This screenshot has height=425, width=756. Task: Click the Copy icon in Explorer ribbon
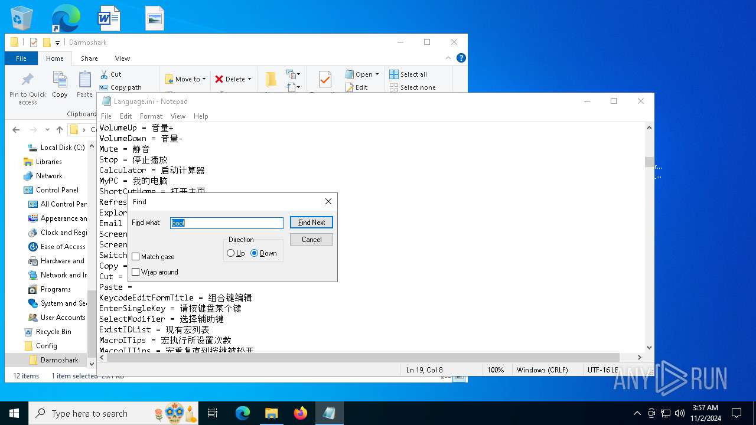(60, 84)
